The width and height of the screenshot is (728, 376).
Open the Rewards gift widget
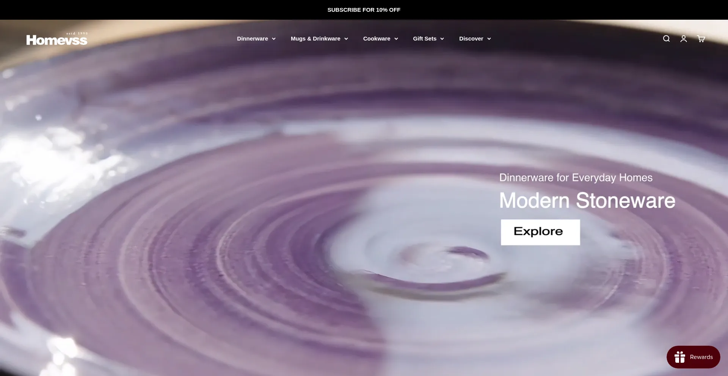(x=693, y=357)
